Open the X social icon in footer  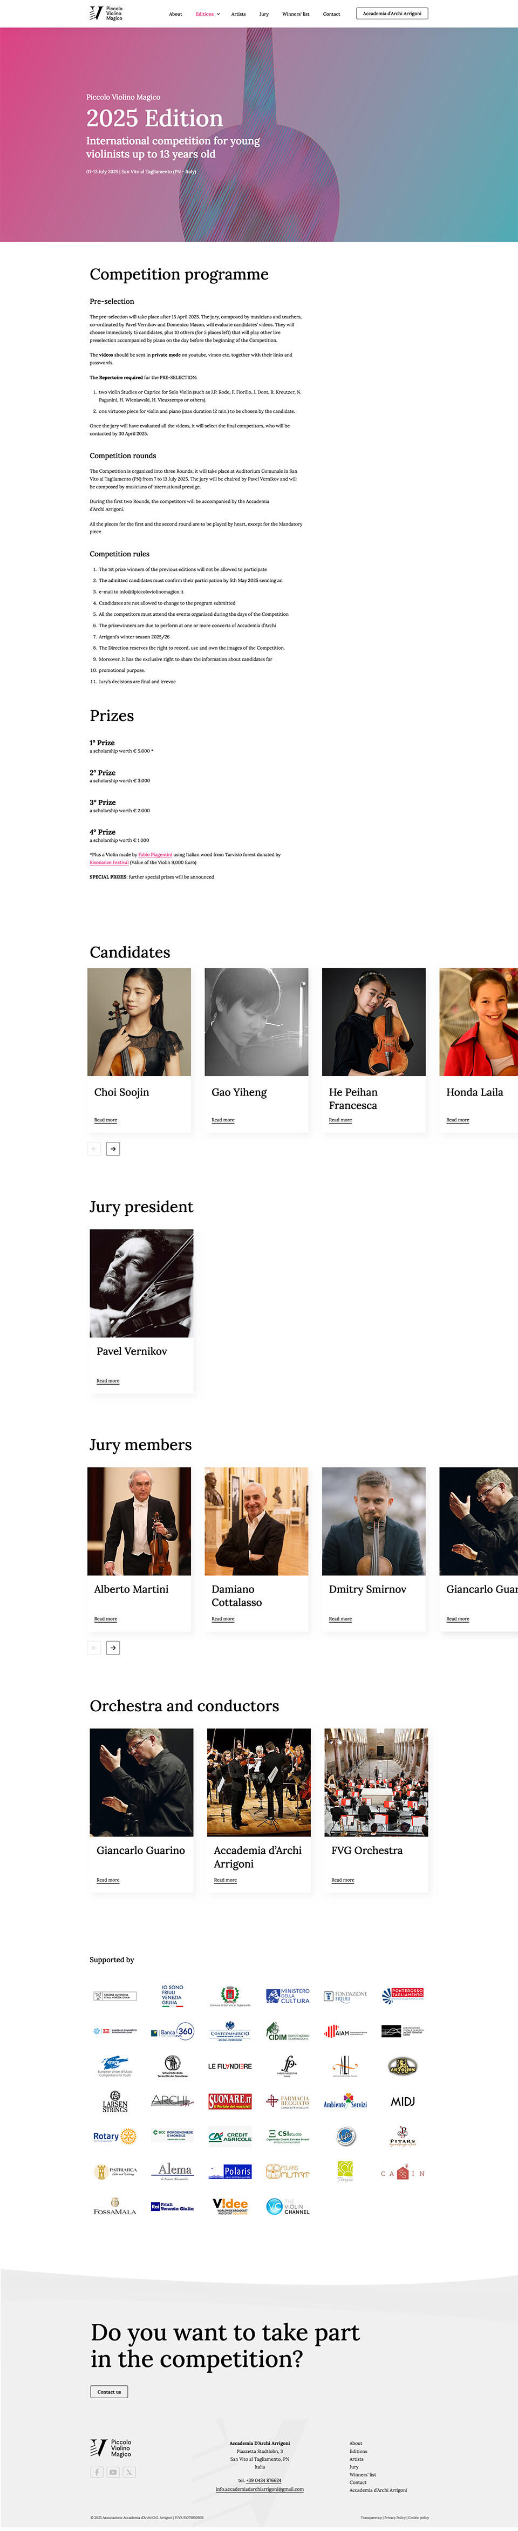click(129, 2472)
